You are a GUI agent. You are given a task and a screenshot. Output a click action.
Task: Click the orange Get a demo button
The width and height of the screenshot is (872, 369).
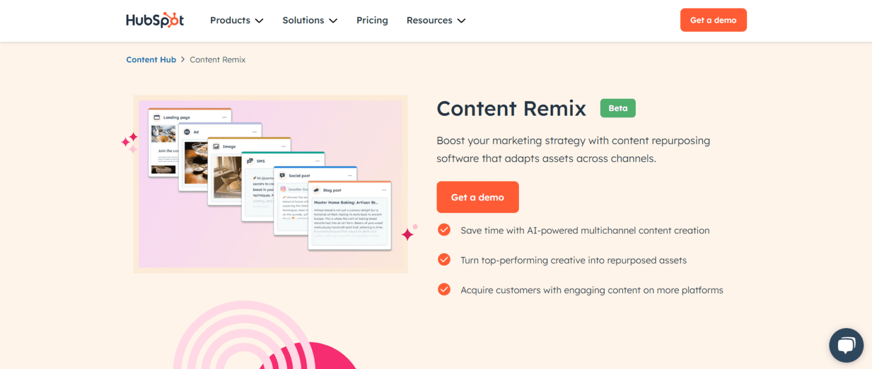pyautogui.click(x=477, y=197)
